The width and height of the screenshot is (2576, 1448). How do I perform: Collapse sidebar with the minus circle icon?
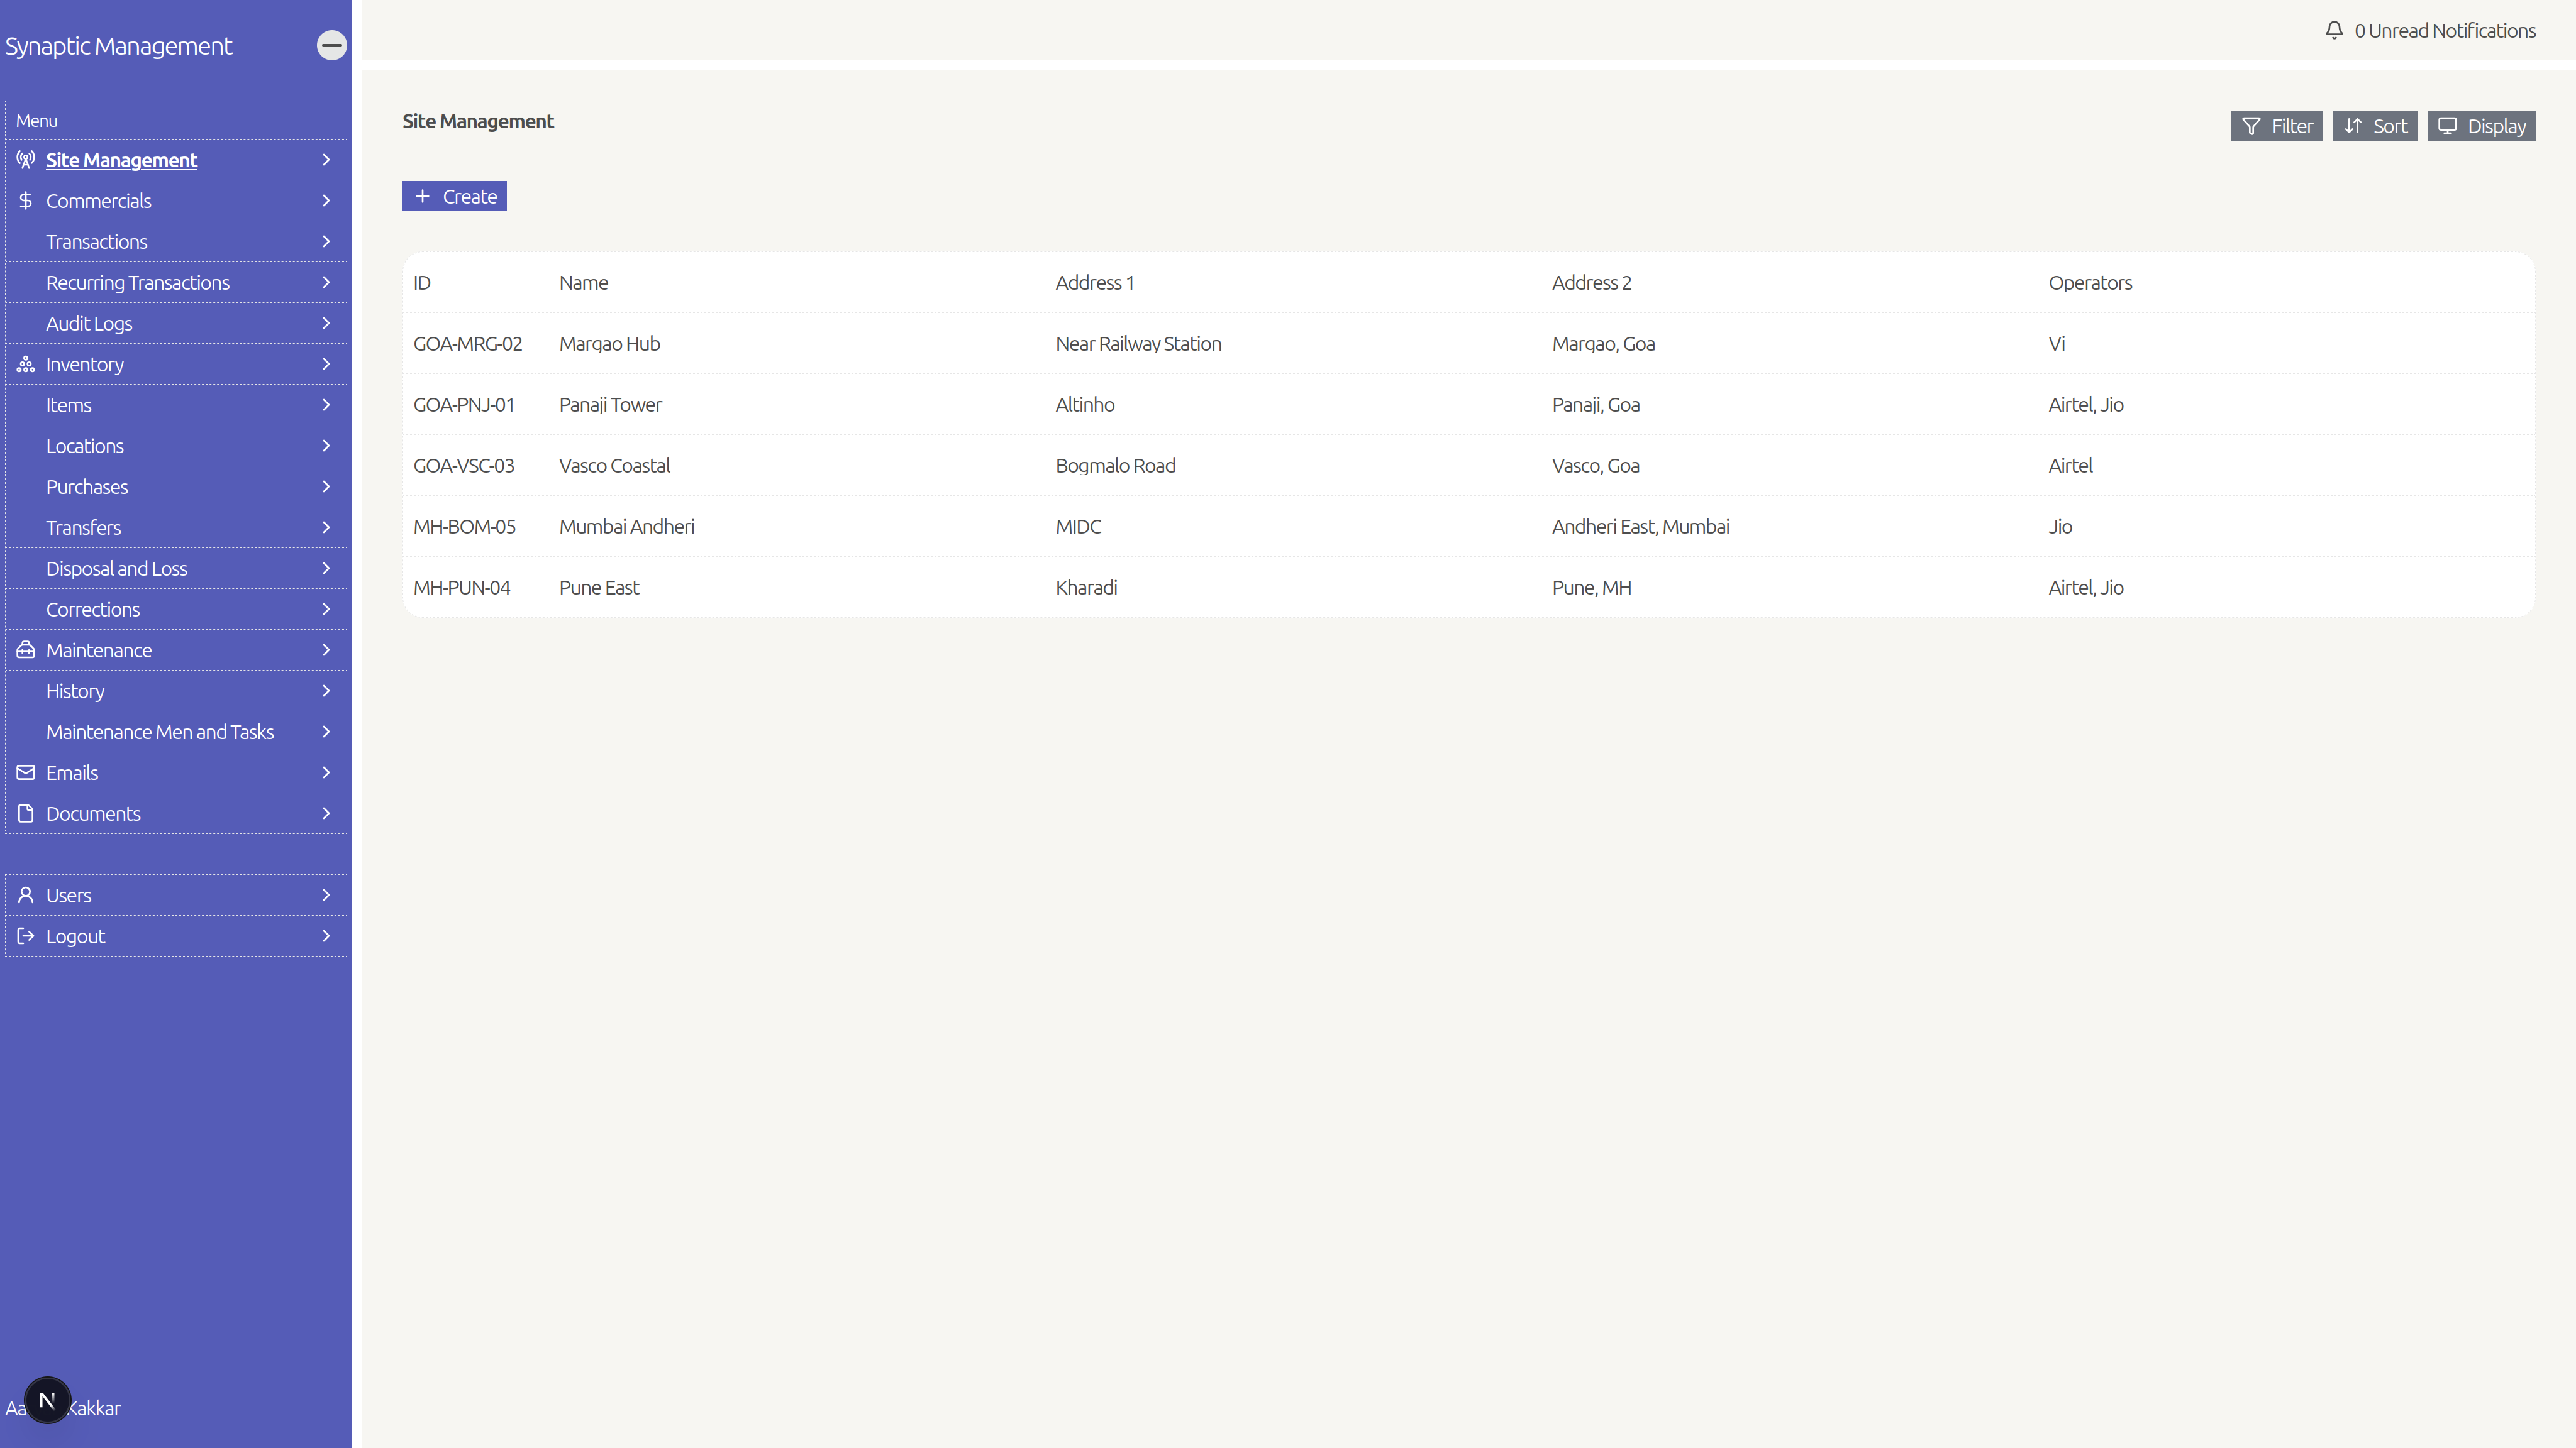(331, 45)
